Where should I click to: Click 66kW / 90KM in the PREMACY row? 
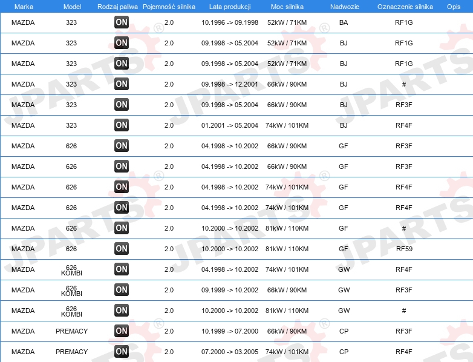287,331
